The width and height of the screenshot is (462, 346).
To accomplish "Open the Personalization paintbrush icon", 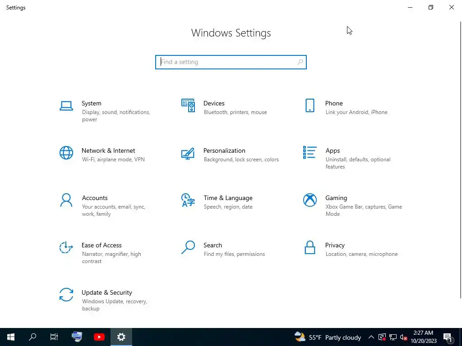I will (x=188, y=153).
